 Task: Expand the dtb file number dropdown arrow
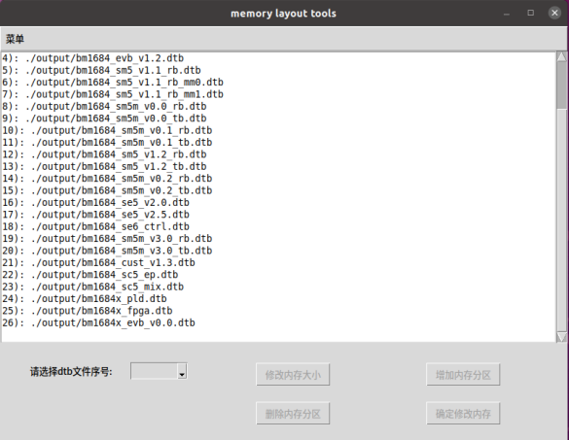pyautogui.click(x=182, y=371)
